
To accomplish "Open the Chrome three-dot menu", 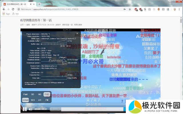I will coord(179,9).
